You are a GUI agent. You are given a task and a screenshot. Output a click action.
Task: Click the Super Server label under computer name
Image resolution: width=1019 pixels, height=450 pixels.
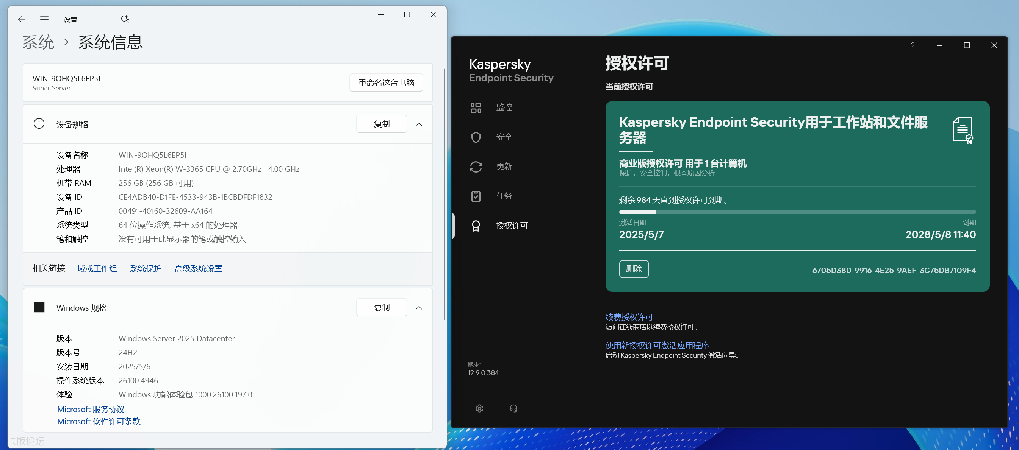[x=52, y=89]
